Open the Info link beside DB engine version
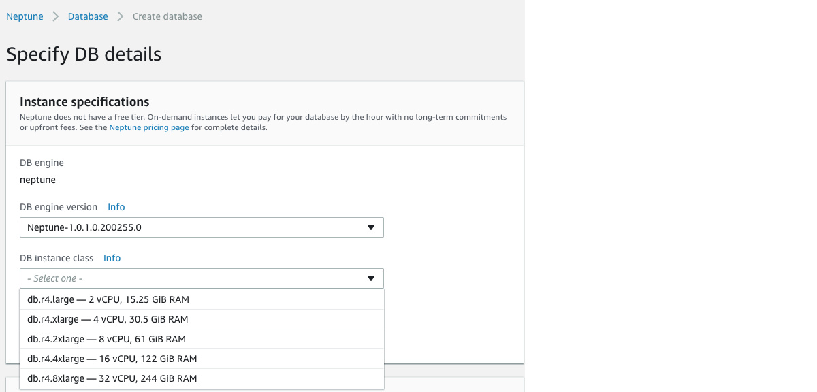This screenshot has height=392, width=817. pyautogui.click(x=116, y=207)
